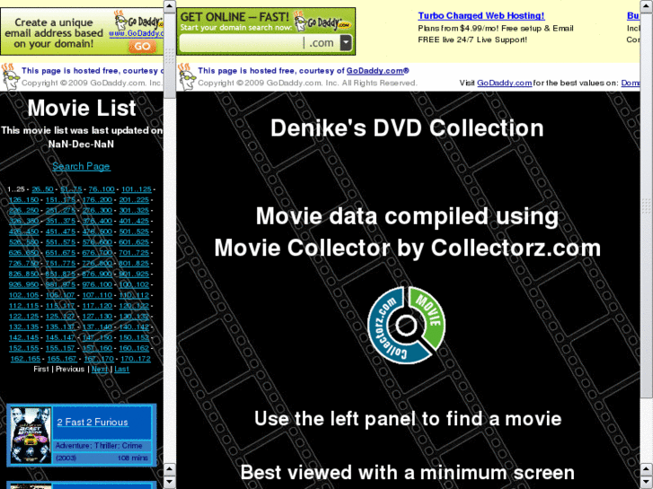Go to movies 165..167 page
The image size is (653, 489).
[62, 359]
